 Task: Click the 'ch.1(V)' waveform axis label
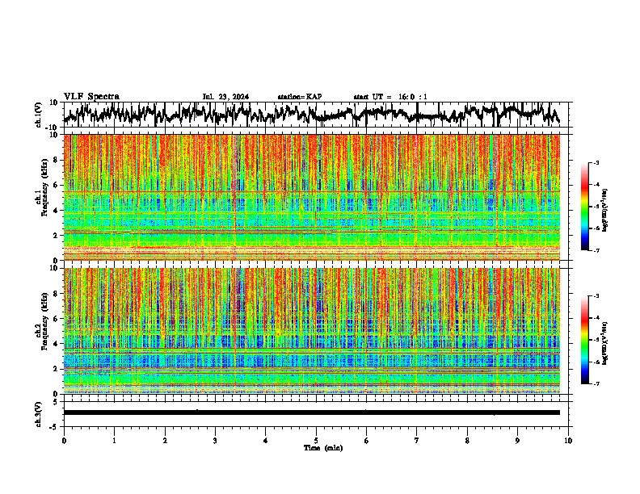39,115
